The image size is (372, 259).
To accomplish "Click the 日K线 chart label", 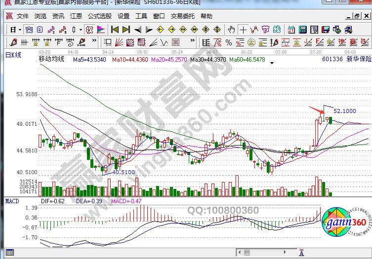I will pyautogui.click(x=13, y=55).
